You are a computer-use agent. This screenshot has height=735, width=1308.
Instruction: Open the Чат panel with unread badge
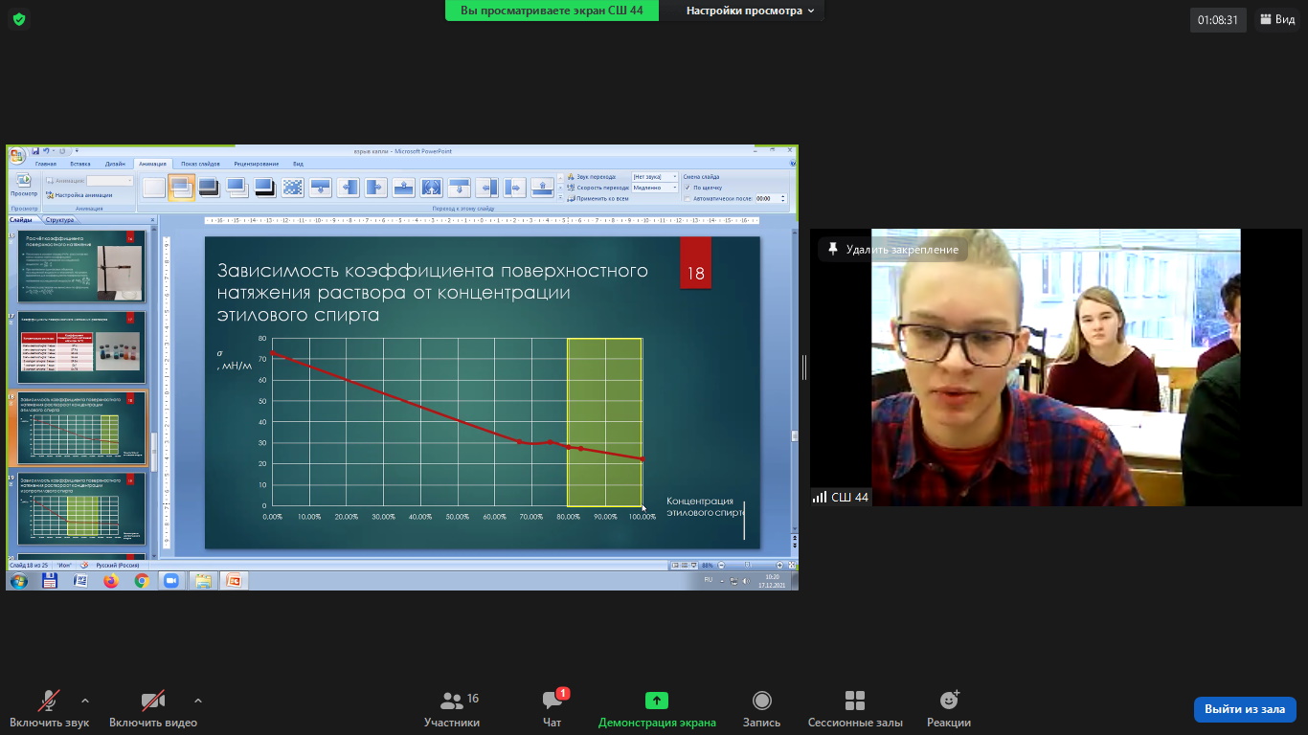pyautogui.click(x=553, y=709)
